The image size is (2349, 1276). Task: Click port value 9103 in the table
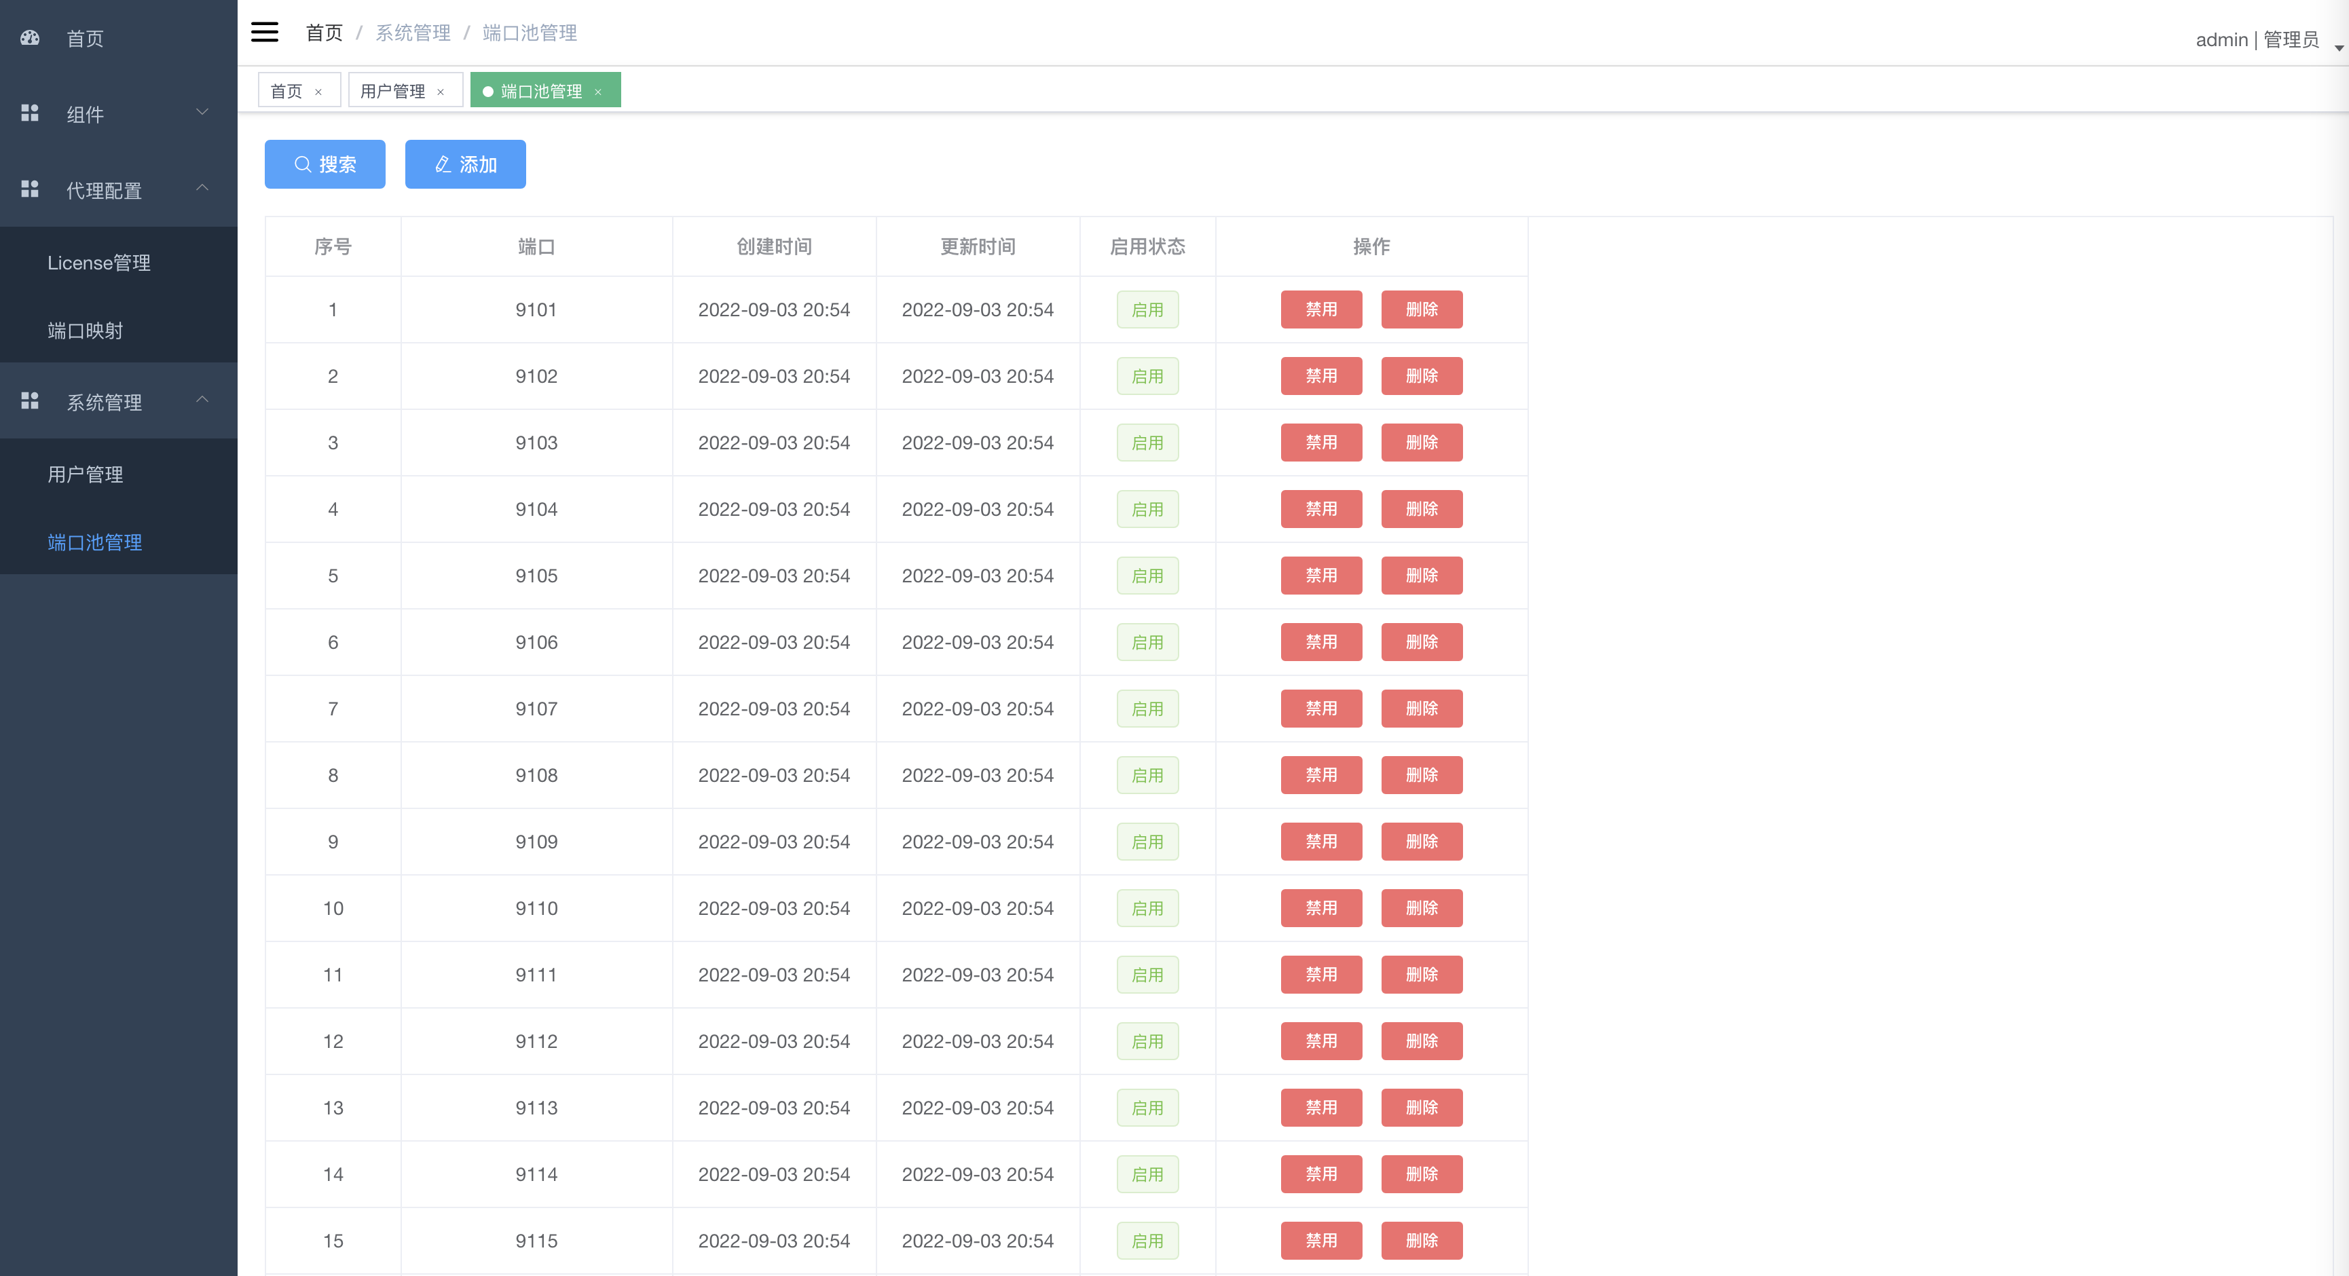(x=536, y=442)
